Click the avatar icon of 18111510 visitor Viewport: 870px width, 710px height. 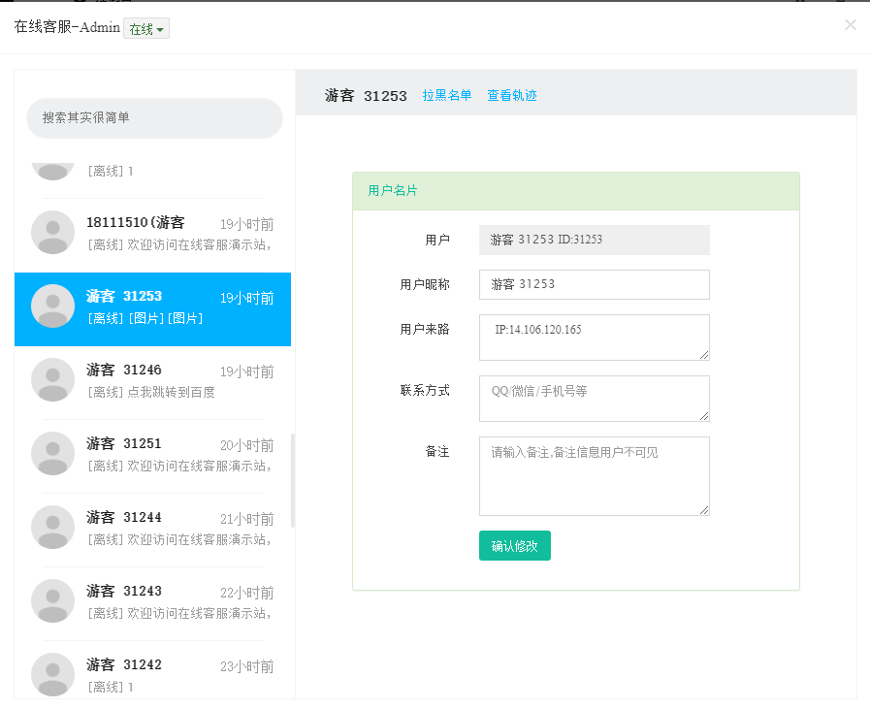[x=52, y=232]
